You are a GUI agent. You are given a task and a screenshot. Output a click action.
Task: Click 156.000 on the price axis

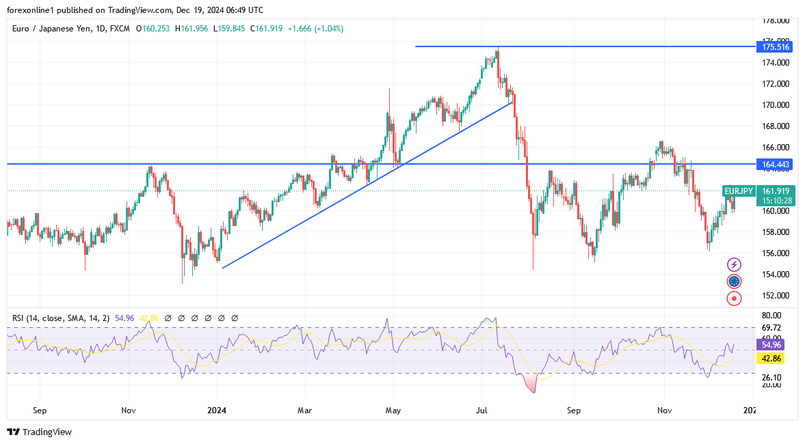click(775, 253)
